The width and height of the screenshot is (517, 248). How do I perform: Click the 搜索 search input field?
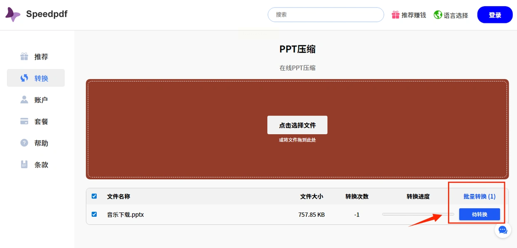326,15
